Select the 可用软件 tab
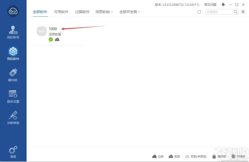This screenshot has height=162, width=249. 61,12
